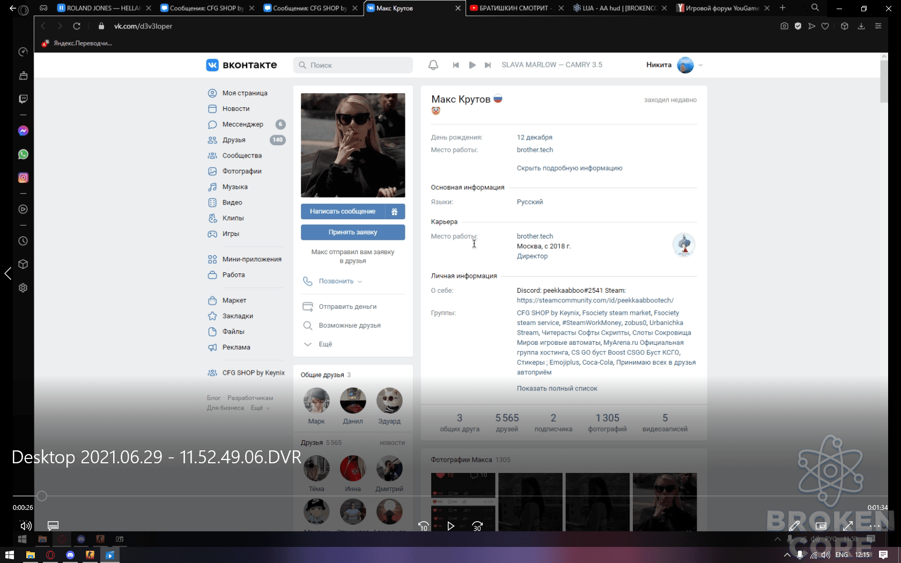Send a gift using the gift icon
Screen dimensions: 901x563
click(x=395, y=211)
